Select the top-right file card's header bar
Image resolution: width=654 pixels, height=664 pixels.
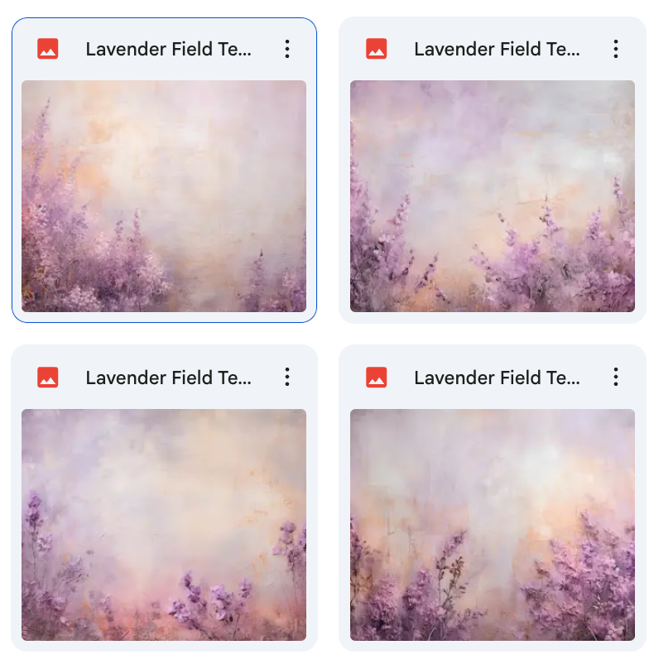coord(493,49)
